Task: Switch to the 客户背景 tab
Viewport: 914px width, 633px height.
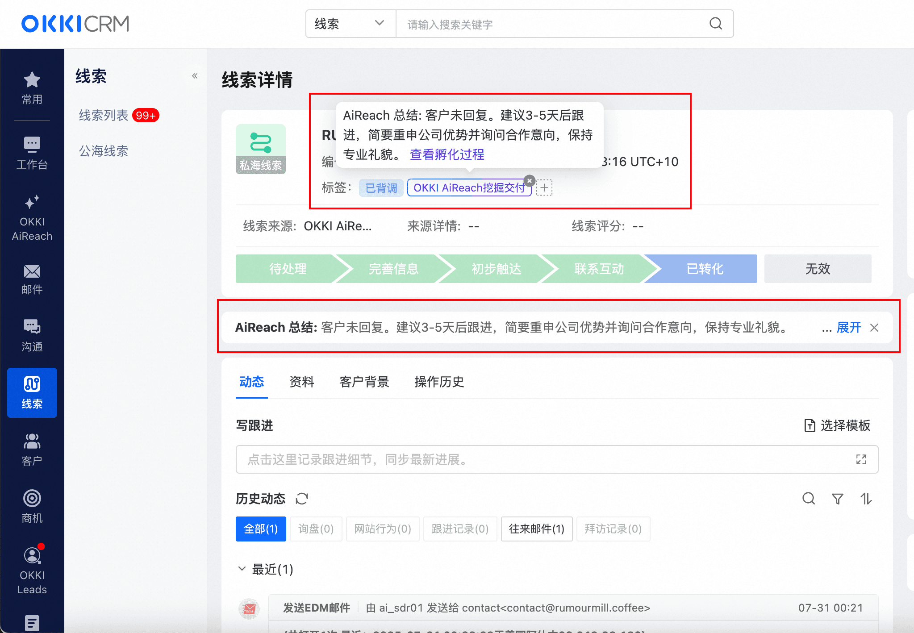Action: 364,382
